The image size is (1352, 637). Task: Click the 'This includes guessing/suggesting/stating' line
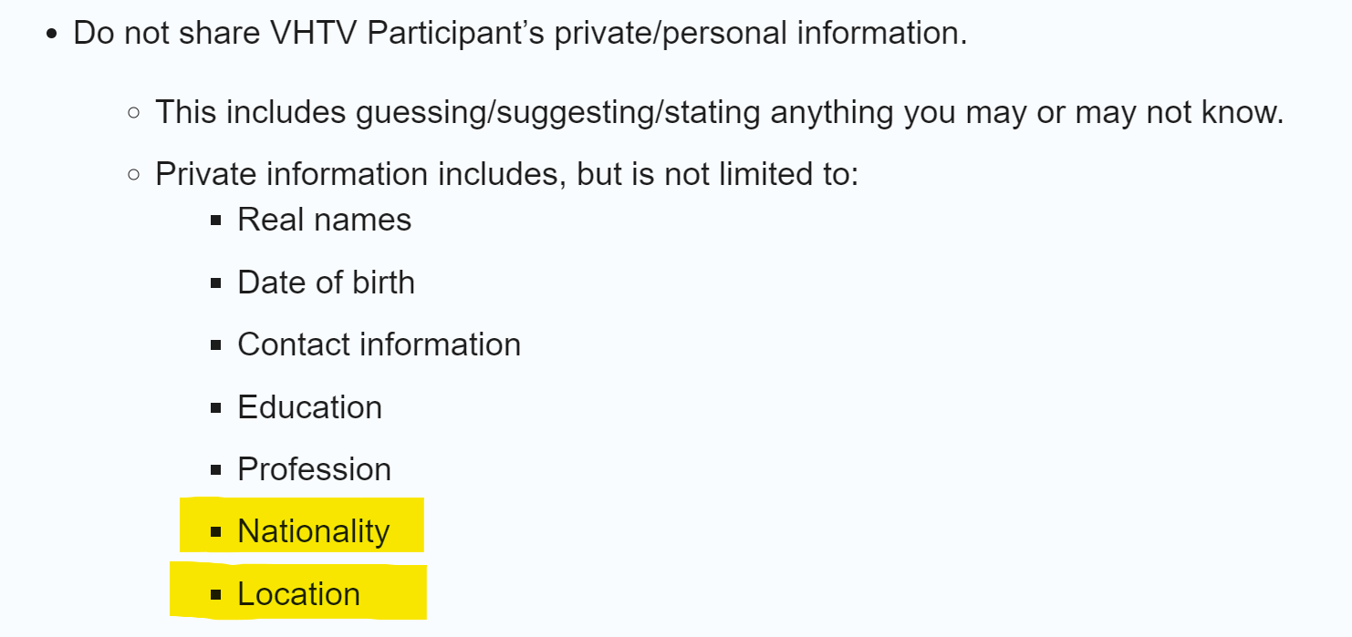(x=719, y=112)
